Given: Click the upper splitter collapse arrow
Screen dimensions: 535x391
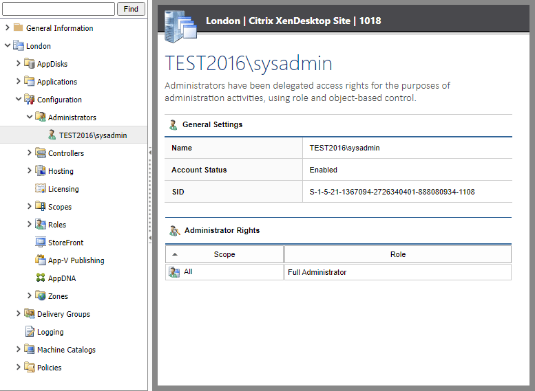Looking at the screenshot, I should (x=150, y=153).
